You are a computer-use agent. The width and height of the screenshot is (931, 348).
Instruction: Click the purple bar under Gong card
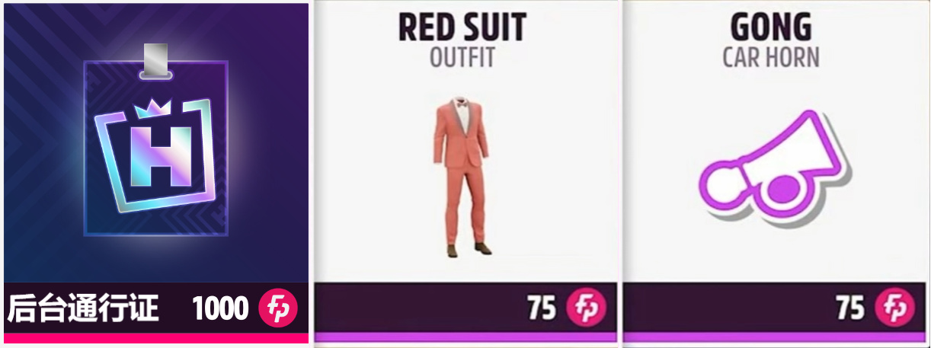click(773, 337)
